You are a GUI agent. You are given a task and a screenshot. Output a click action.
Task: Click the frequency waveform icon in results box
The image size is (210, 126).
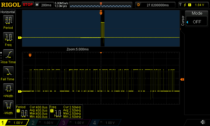58,114
